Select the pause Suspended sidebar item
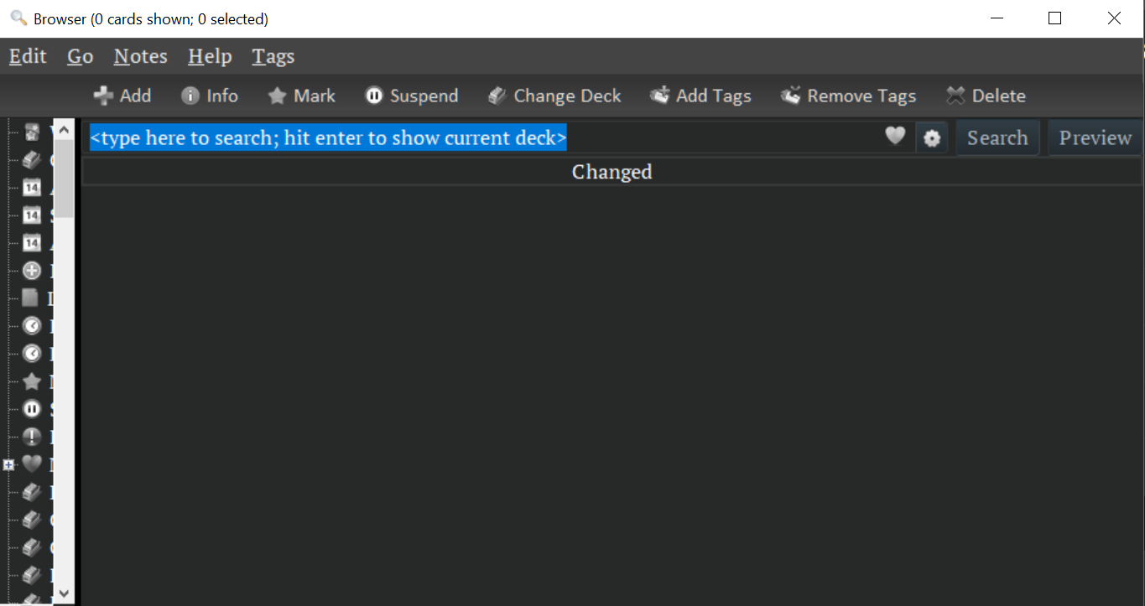Image resolution: width=1145 pixels, height=606 pixels. pos(32,409)
